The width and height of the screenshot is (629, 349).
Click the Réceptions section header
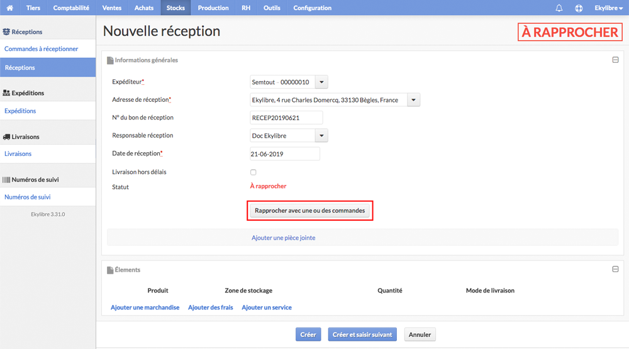[x=23, y=31]
